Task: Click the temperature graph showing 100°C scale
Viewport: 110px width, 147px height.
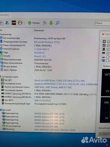Action: (x=105, y=82)
